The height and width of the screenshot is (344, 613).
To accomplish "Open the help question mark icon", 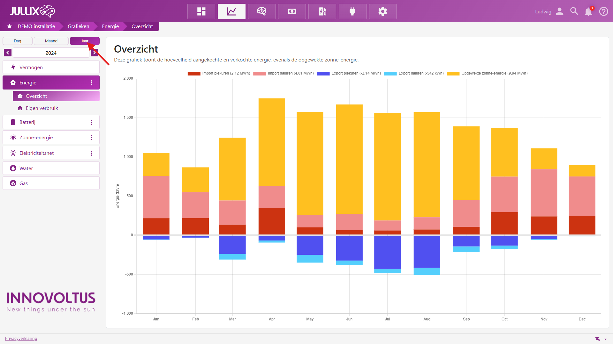I will coord(603,11).
